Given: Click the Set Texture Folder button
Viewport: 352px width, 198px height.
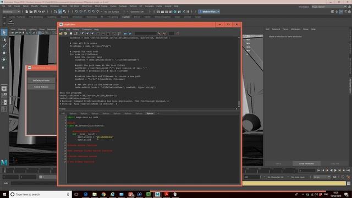Looking at the screenshot, I should pyautogui.click(x=41, y=80).
